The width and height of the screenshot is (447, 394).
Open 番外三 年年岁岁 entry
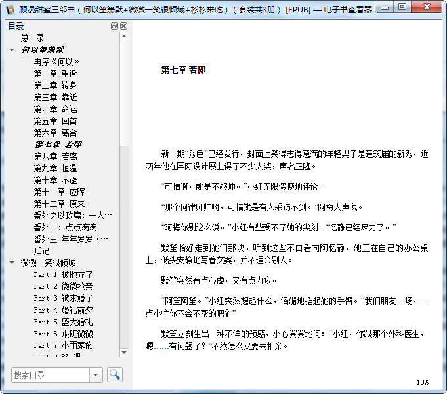coord(71,239)
